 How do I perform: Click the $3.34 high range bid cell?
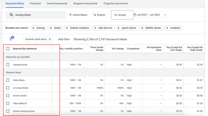200,88
